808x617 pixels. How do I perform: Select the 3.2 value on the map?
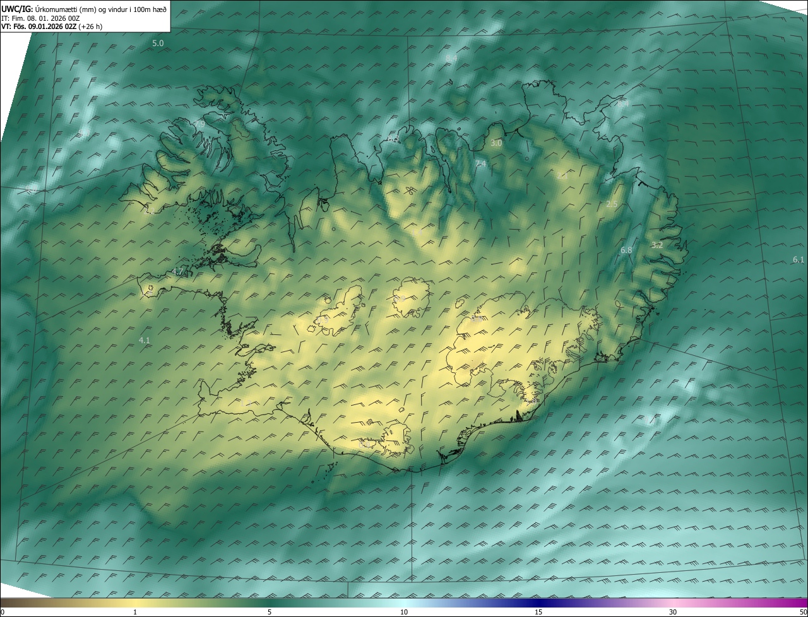point(657,245)
